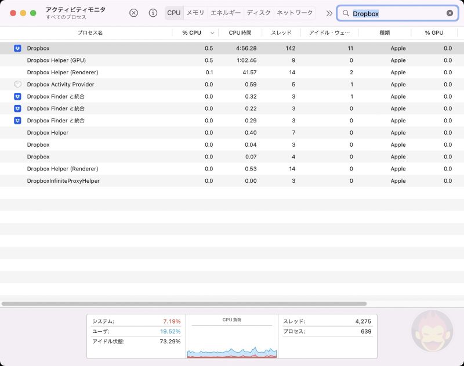Clear the search field using the circled X
Viewport: 464px width, 366px height.
point(451,13)
